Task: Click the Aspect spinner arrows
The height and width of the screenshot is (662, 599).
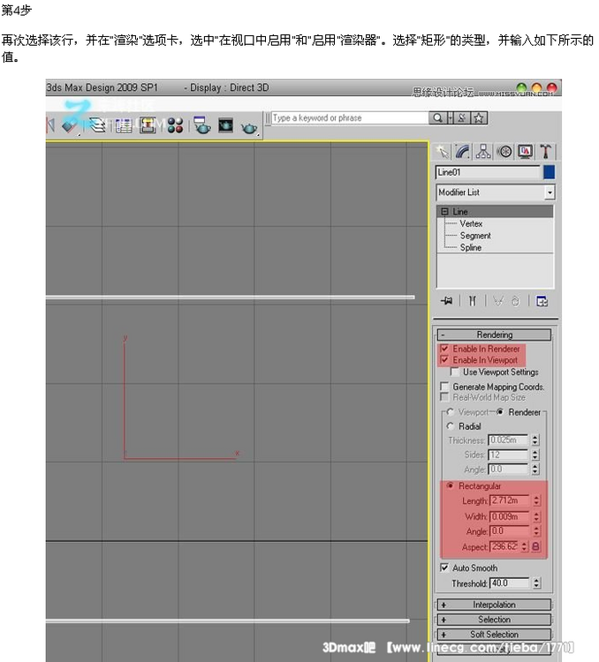Action: (525, 546)
